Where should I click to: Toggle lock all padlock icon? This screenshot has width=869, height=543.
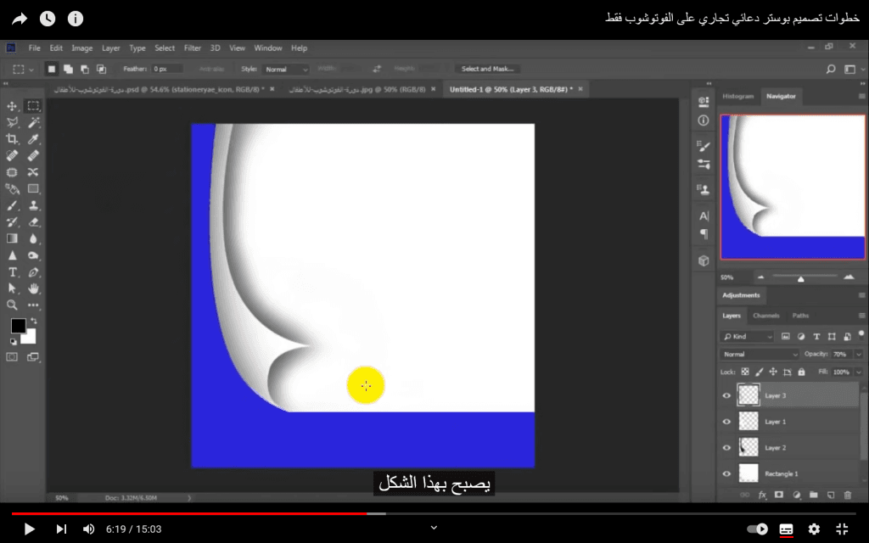point(801,372)
